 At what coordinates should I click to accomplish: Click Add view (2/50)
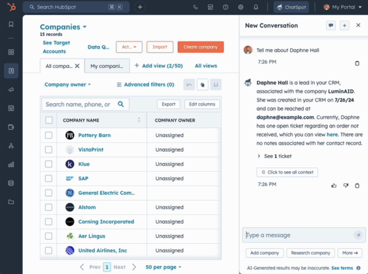click(x=159, y=65)
